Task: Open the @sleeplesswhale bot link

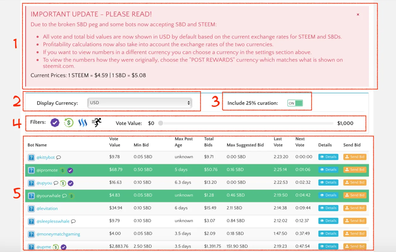Action: point(53,221)
